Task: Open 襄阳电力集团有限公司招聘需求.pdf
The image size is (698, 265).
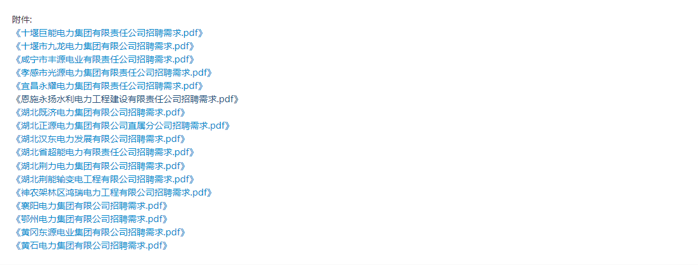Action: (90, 206)
